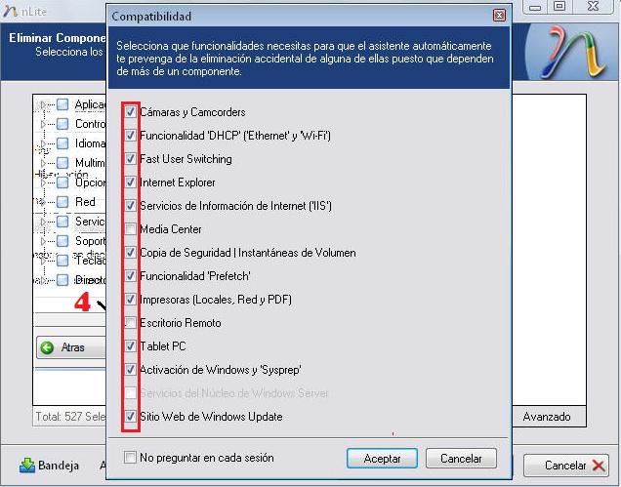Toggle the Idioma tree item checkbox
The image size is (621, 487).
(62, 143)
